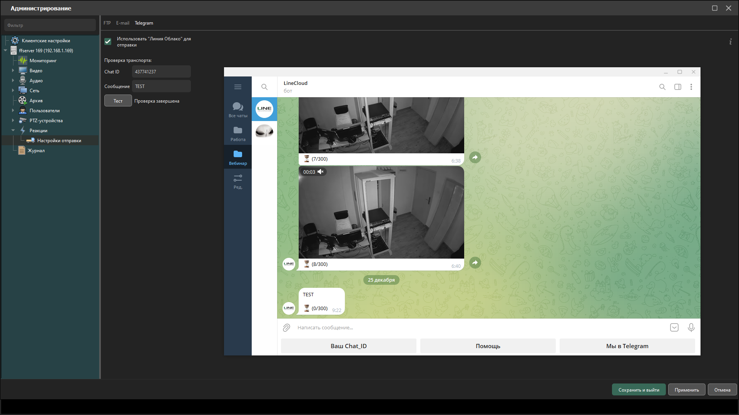Image resolution: width=739 pixels, height=415 pixels.
Task: Click the microphone voice message icon
Action: pos(691,327)
